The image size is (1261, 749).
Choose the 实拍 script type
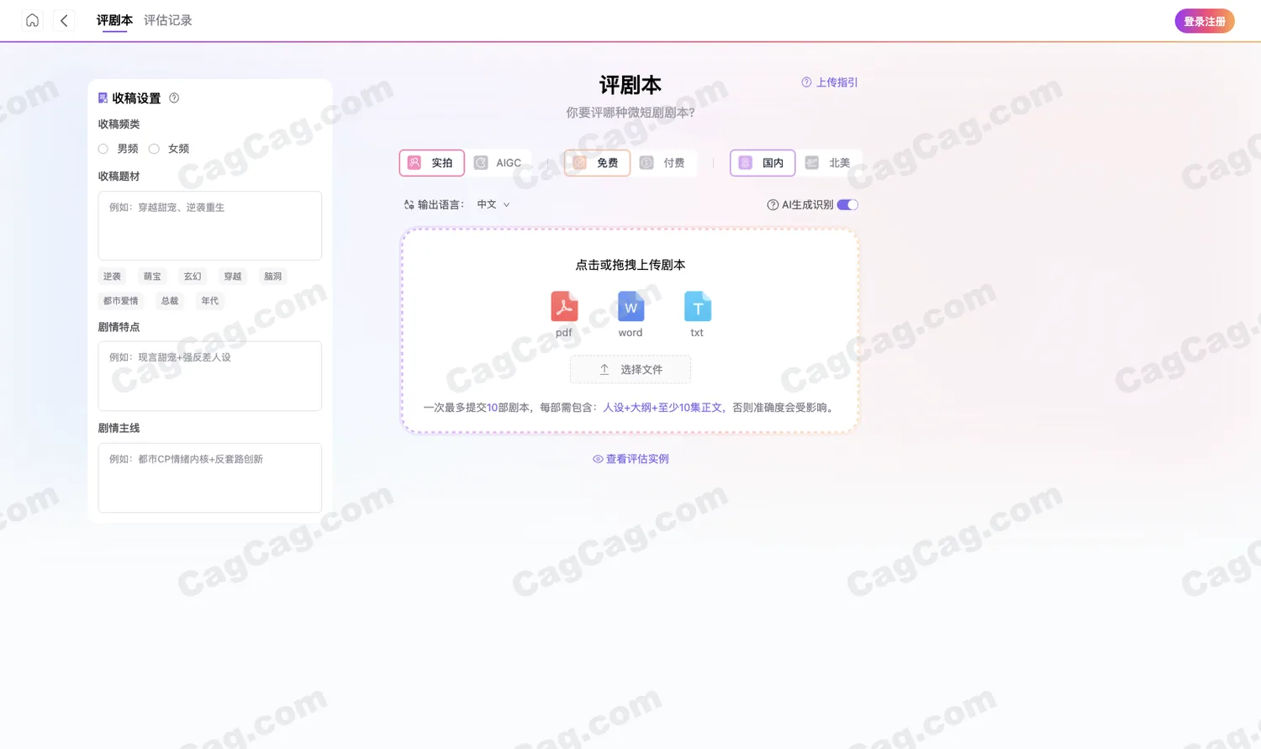click(431, 163)
